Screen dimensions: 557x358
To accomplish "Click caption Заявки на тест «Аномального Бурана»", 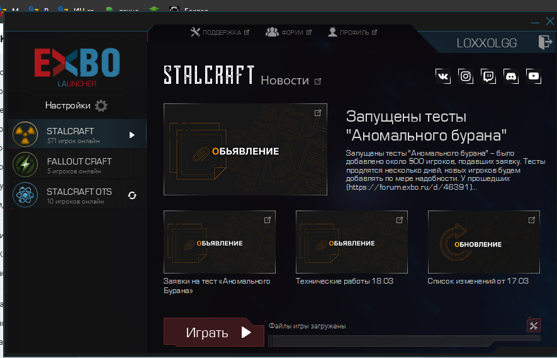I will (217, 286).
